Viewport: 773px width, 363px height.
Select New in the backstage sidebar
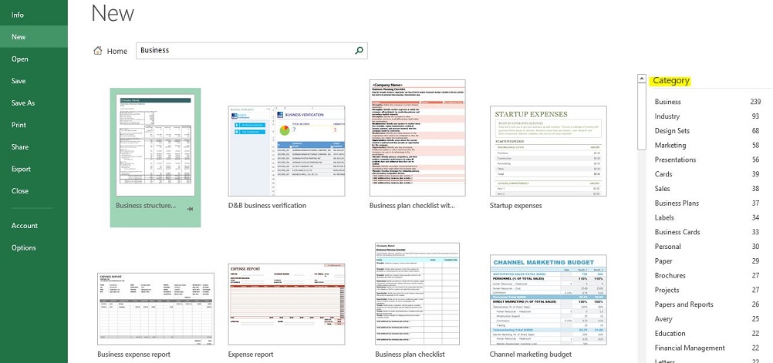coord(34,37)
